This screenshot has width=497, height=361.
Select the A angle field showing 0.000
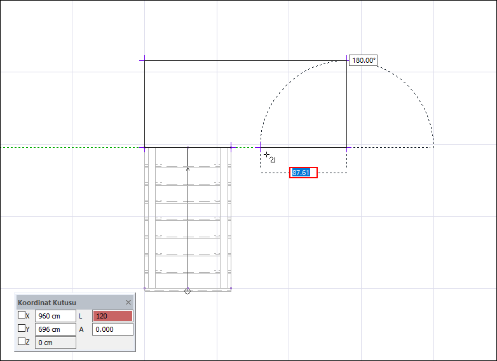coord(112,329)
